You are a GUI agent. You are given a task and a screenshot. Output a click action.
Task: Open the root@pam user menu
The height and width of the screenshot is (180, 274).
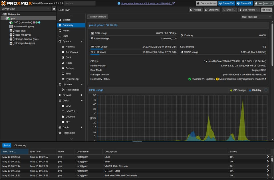point(263,3)
